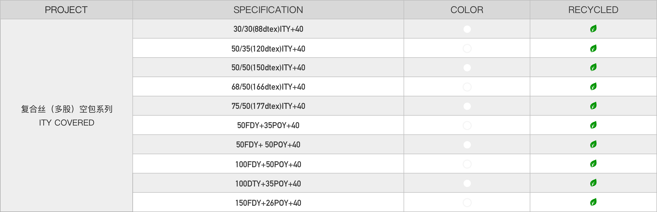Select the leaf icon beside 68/50(166dtex)ITY+40
The height and width of the screenshot is (212, 657).
coord(593,86)
